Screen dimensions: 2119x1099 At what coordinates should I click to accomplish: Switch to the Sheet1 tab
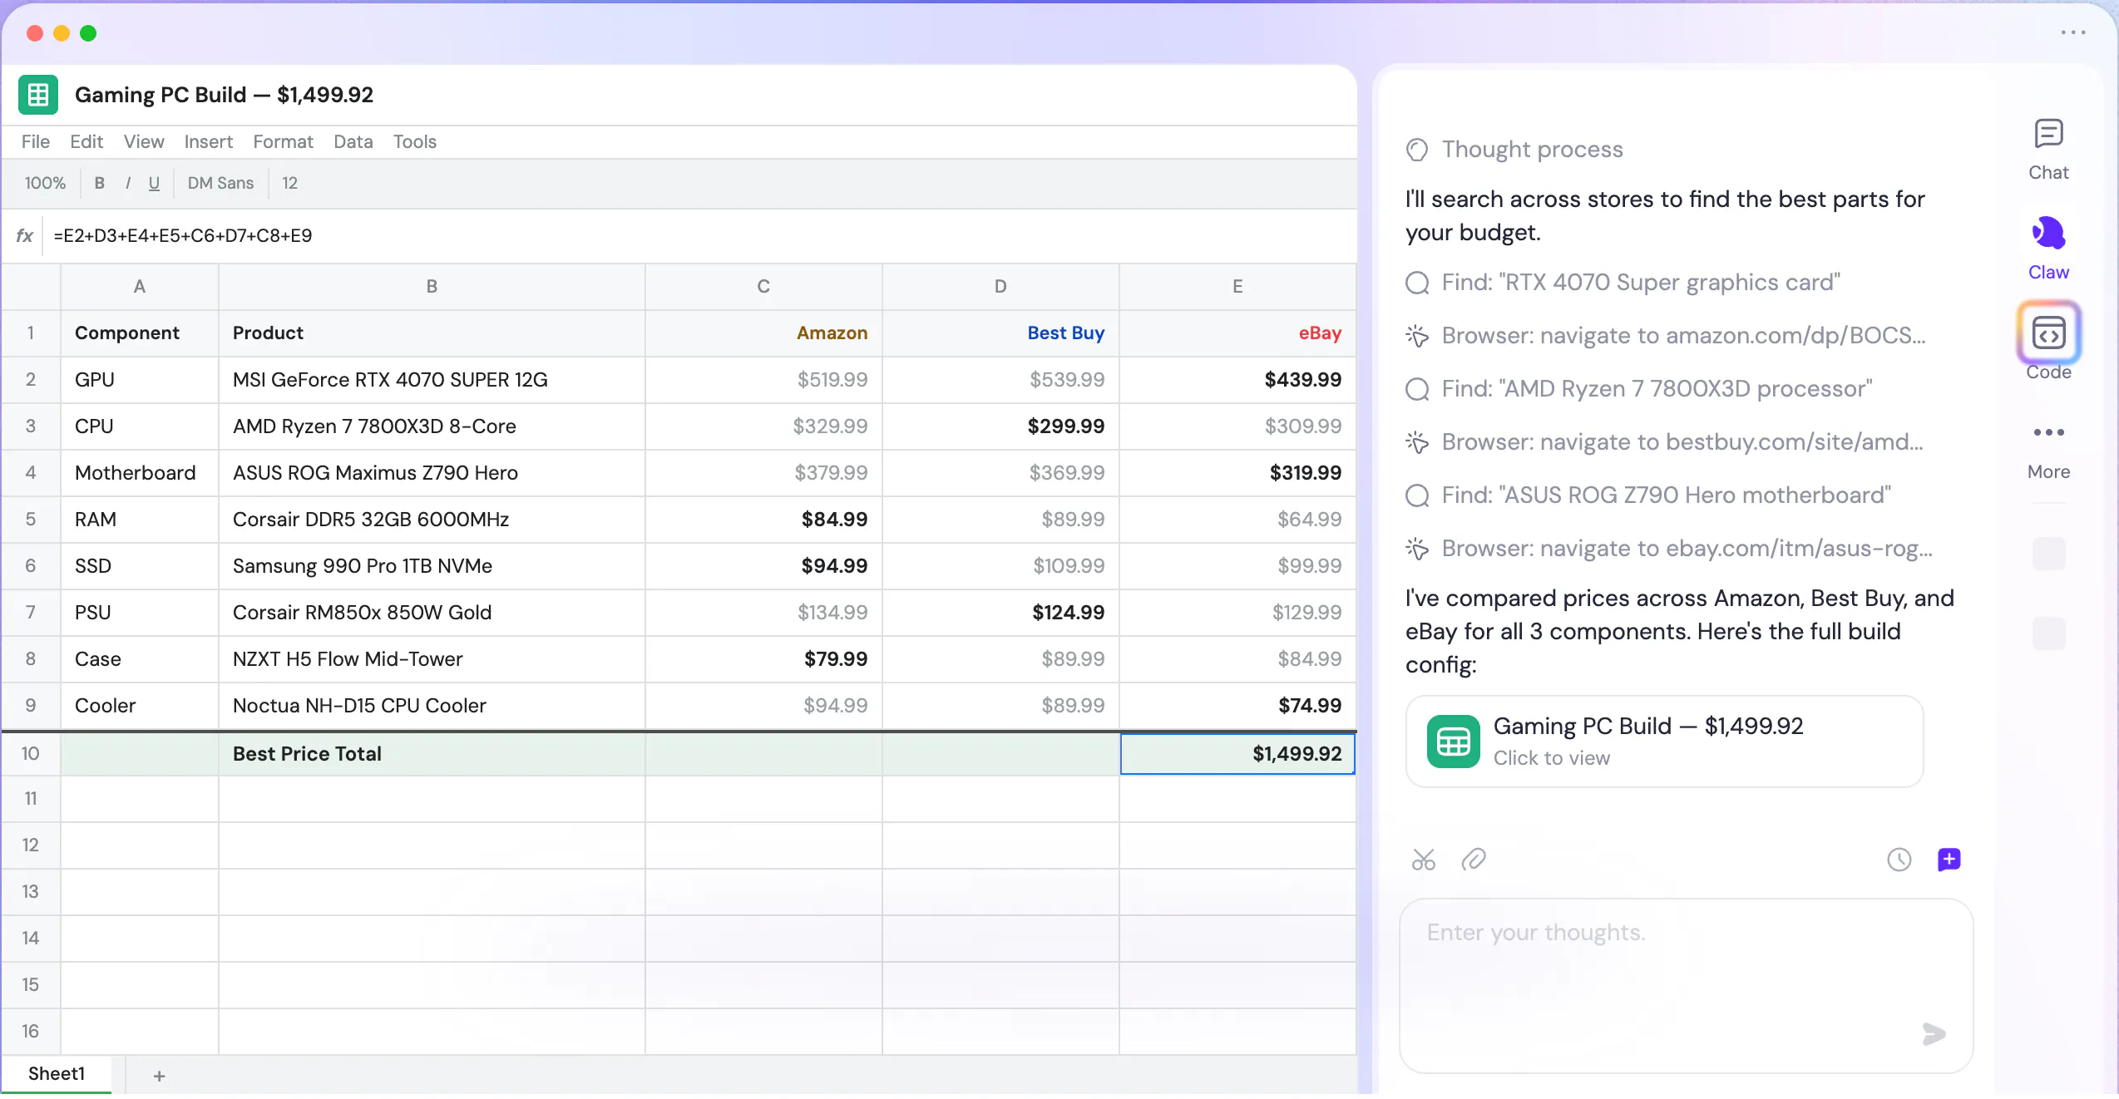pos(57,1074)
